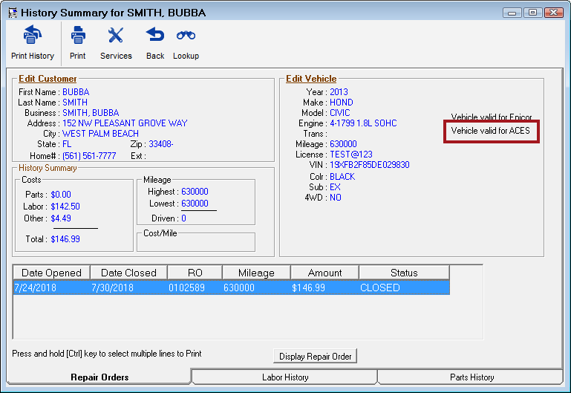Click address 152 NW PLEASANT GROVE WAY
571x393 pixels.
pyautogui.click(x=125, y=123)
